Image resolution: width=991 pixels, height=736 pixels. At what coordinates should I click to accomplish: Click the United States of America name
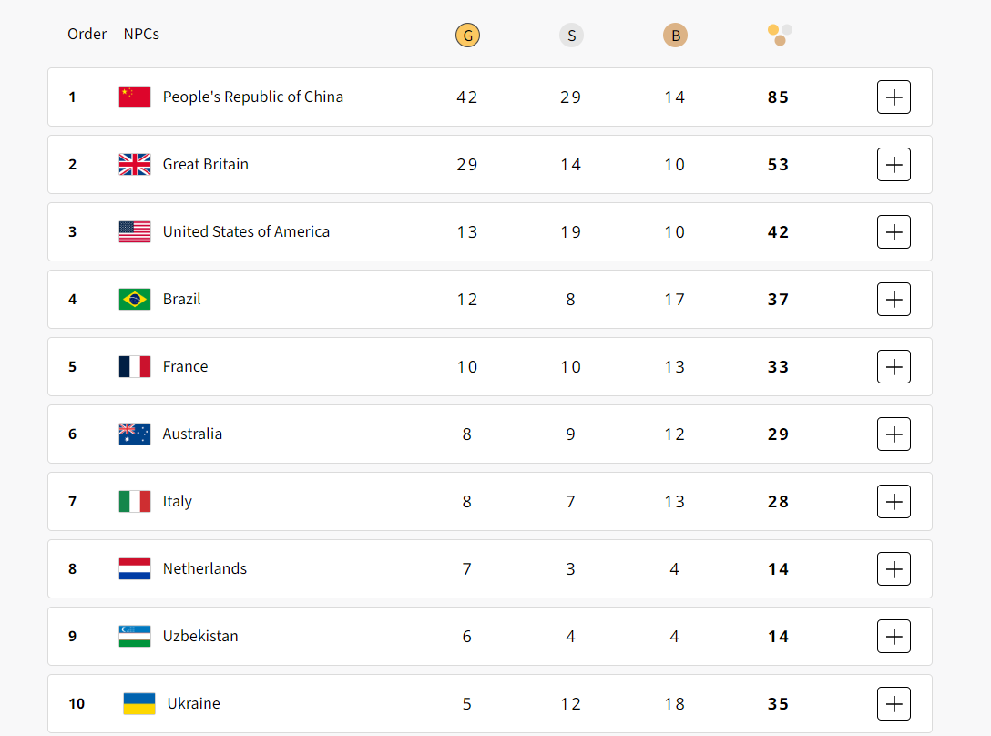[246, 231]
